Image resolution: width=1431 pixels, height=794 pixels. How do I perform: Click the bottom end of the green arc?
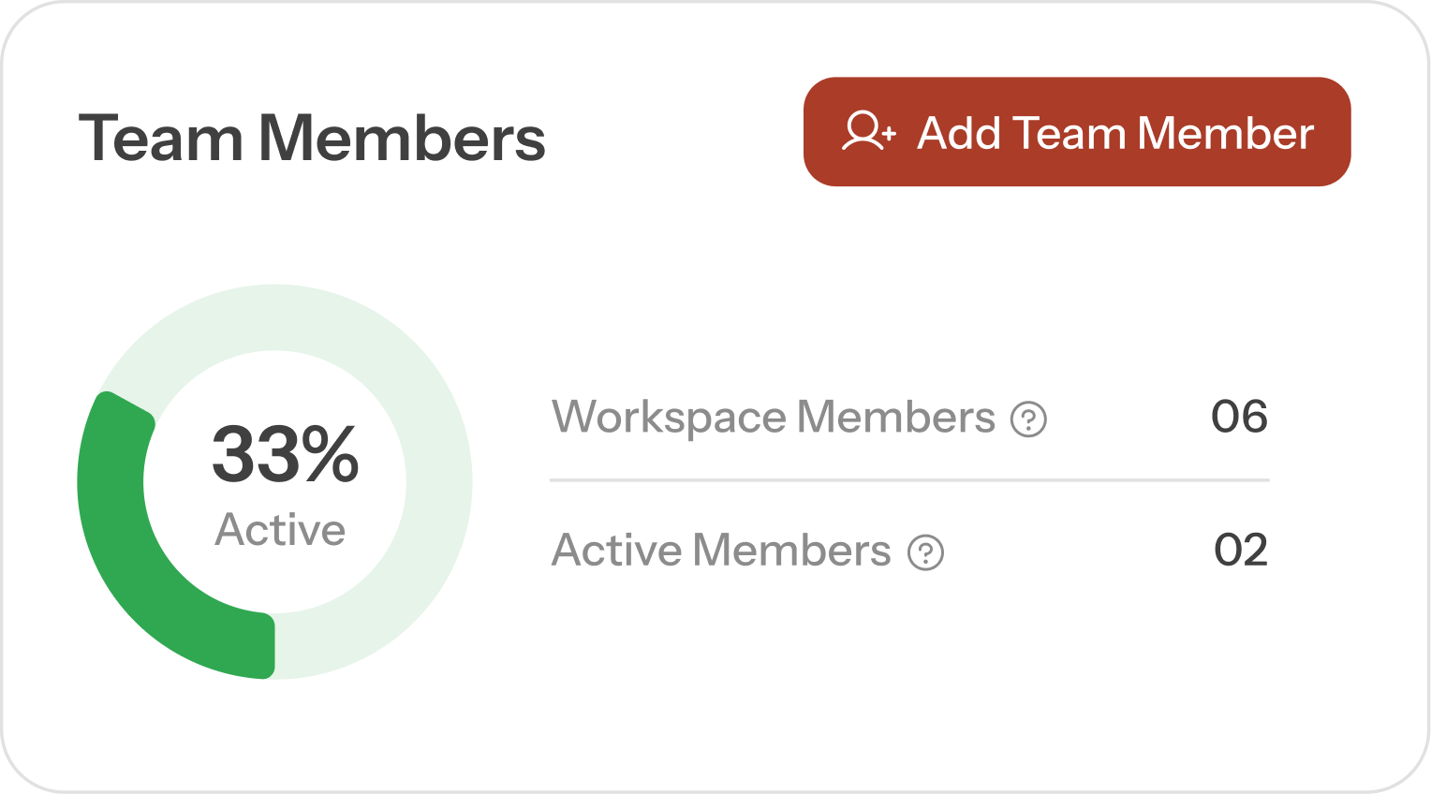click(264, 646)
